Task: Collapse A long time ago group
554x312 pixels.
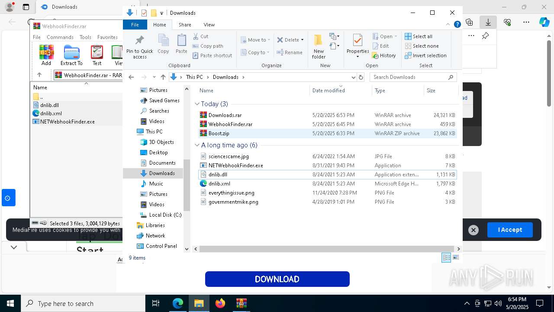Action: (x=197, y=145)
